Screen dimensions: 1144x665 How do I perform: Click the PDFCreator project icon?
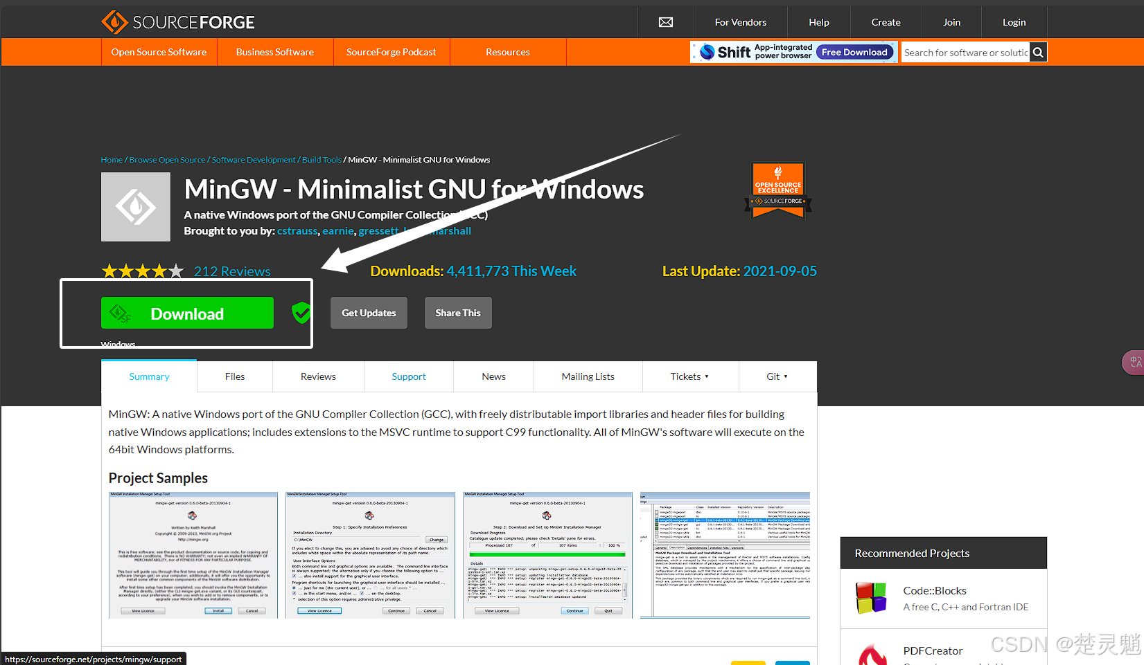tap(872, 655)
